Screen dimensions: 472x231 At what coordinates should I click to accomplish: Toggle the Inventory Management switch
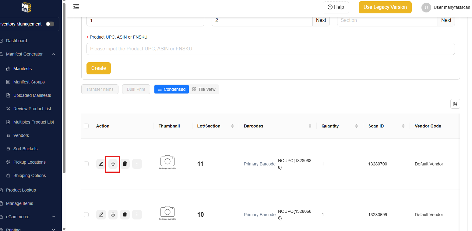click(x=50, y=24)
